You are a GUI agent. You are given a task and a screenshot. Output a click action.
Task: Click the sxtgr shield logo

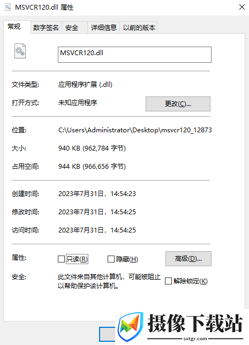point(130,326)
